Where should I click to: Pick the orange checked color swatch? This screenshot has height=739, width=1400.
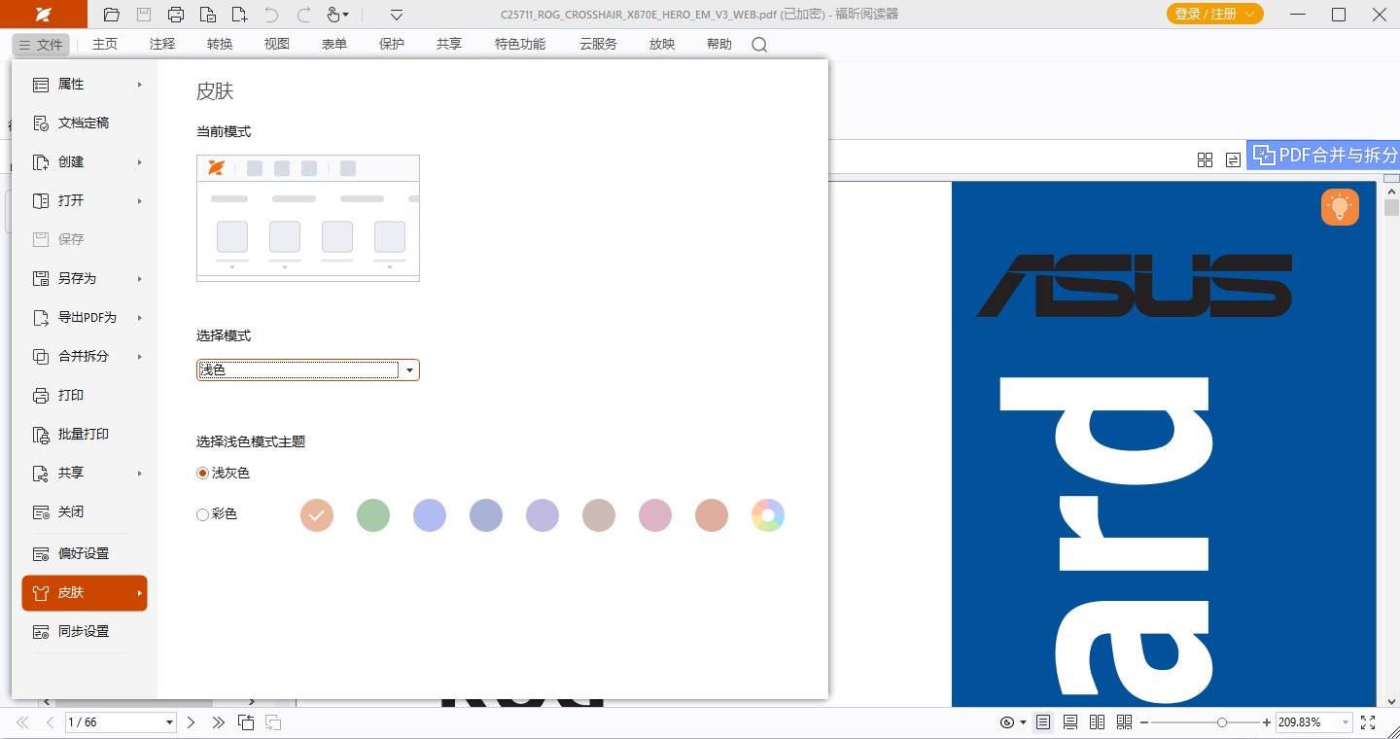(317, 515)
